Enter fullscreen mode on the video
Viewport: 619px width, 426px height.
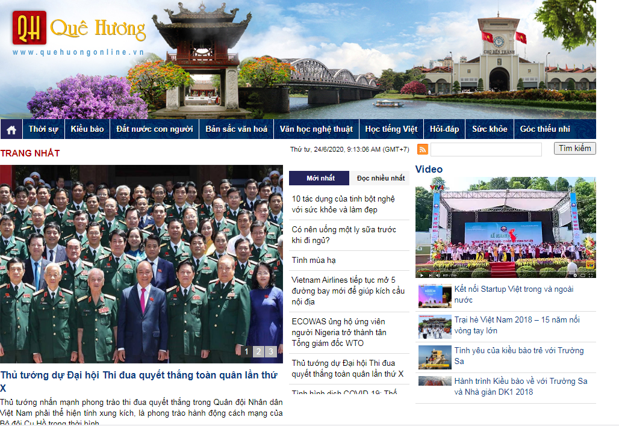590,276
